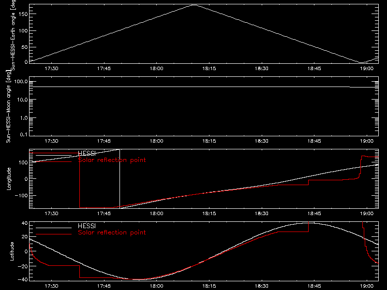Viewport: 387px width, 290px height.
Task: Click the 100.0 tick on Moon angle axis
Action: (x=21, y=82)
